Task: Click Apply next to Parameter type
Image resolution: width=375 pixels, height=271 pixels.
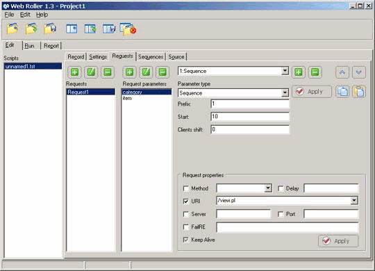Action: (x=312, y=92)
